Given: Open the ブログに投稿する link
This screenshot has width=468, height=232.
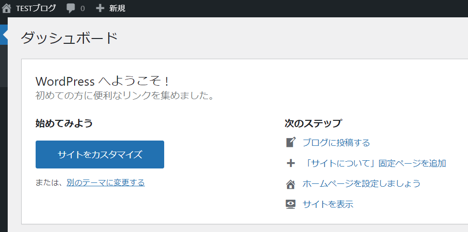Looking at the screenshot, I should click(x=336, y=143).
